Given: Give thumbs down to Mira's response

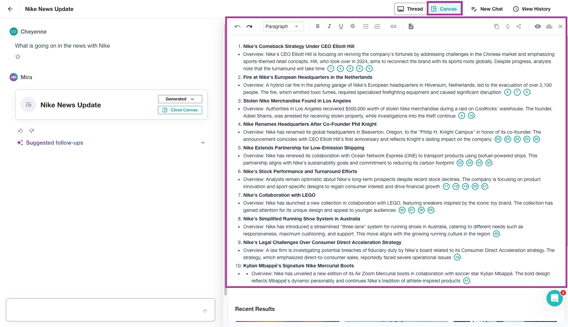Looking at the screenshot, I should click(32, 131).
